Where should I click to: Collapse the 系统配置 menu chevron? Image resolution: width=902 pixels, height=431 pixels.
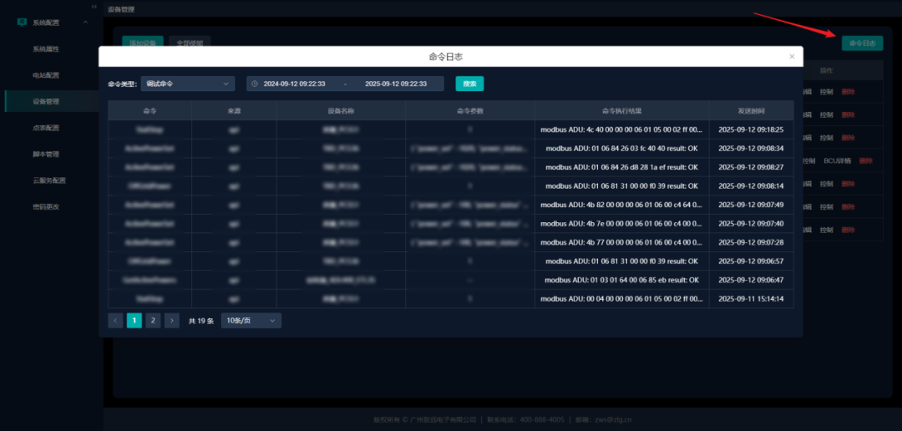86,23
